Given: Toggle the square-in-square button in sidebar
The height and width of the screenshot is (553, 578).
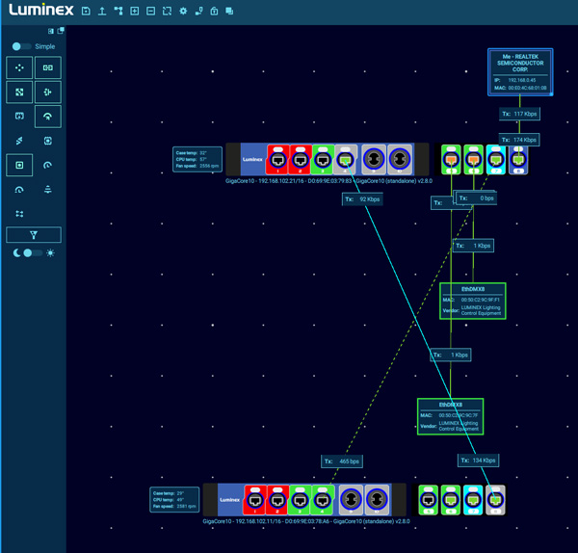Looking at the screenshot, I should click(19, 165).
